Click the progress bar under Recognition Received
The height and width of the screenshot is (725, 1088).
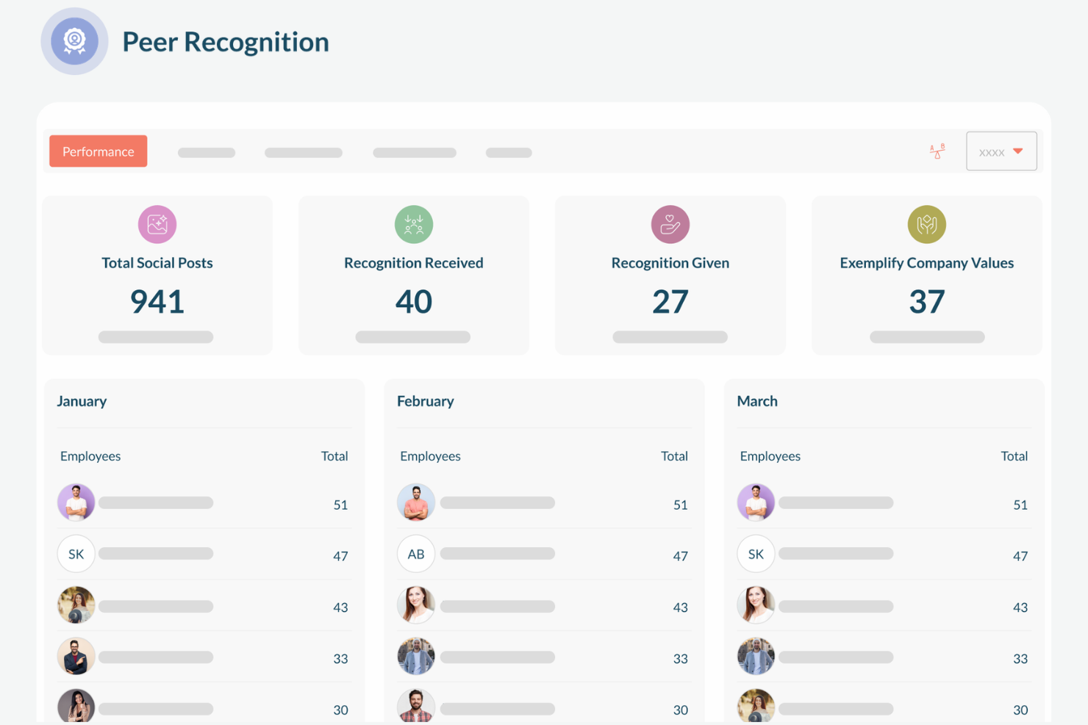pyautogui.click(x=413, y=336)
